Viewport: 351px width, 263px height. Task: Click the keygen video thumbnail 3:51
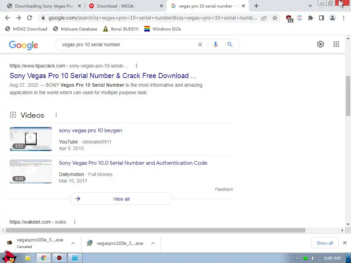(x=31, y=139)
